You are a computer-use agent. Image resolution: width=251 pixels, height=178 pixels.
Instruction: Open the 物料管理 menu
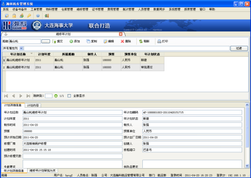[x=52, y=9]
